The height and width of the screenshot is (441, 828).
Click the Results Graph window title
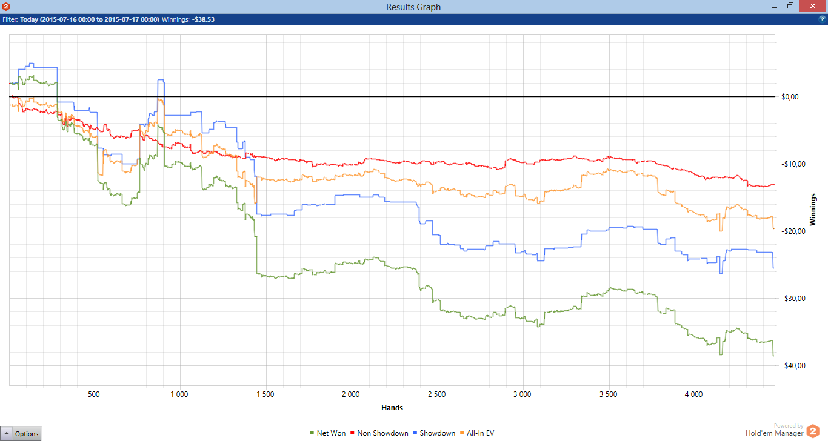click(x=413, y=7)
